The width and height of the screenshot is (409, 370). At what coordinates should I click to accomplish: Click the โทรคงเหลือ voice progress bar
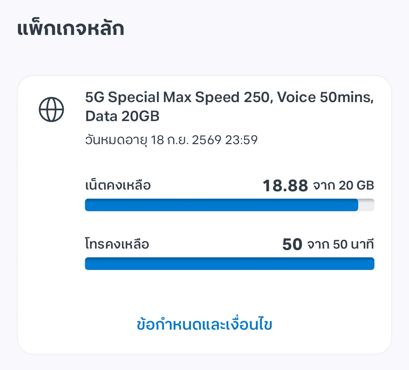click(230, 264)
